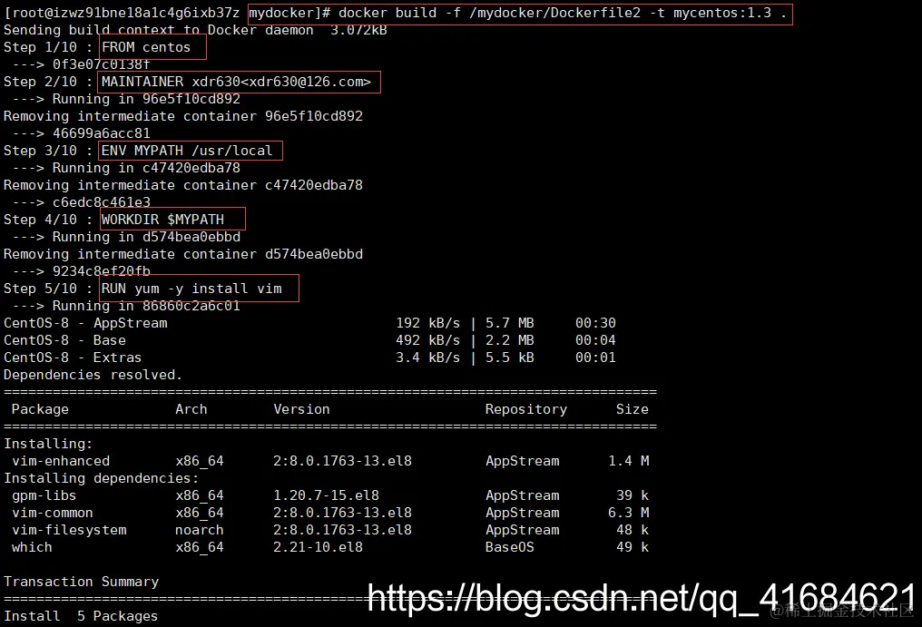Image resolution: width=922 pixels, height=627 pixels.
Task: Click 'Running in 96e5f10cd892' line
Action: point(126,99)
